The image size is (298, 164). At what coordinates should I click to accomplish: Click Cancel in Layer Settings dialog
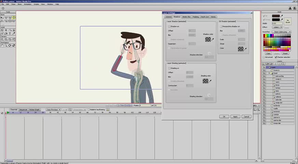pyautogui.click(x=246, y=117)
